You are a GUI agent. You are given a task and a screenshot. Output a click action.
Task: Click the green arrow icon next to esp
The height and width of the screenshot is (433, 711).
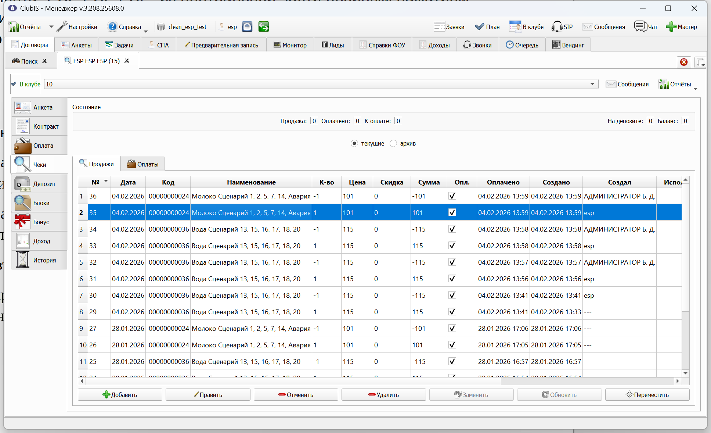(264, 26)
